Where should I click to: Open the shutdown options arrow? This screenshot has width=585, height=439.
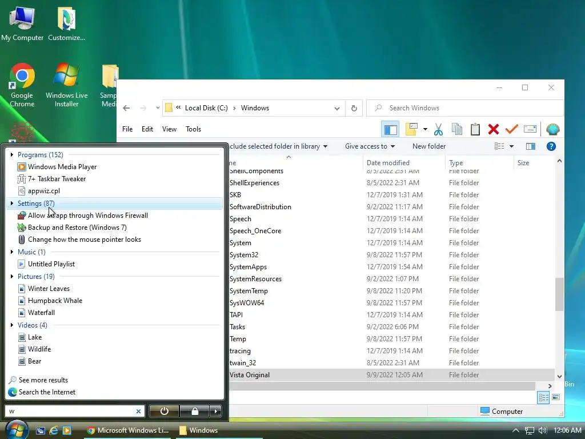(x=215, y=411)
